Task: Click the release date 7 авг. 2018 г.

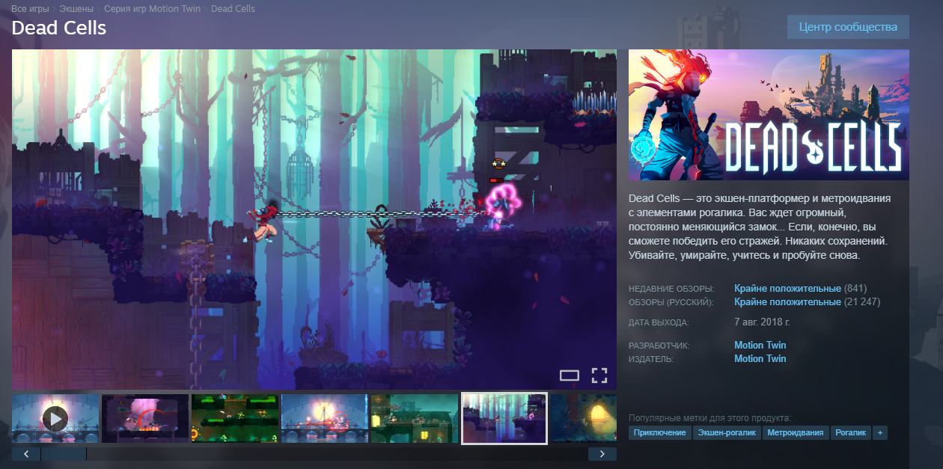Action: [x=762, y=322]
